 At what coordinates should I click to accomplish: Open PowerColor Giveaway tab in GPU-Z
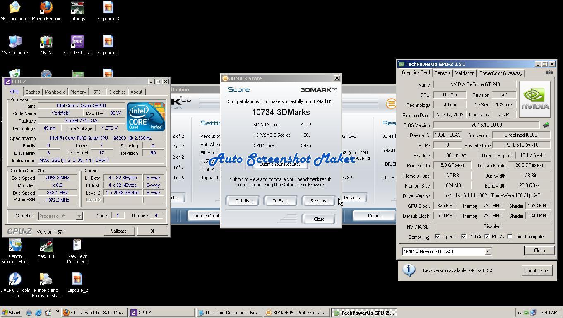500,73
